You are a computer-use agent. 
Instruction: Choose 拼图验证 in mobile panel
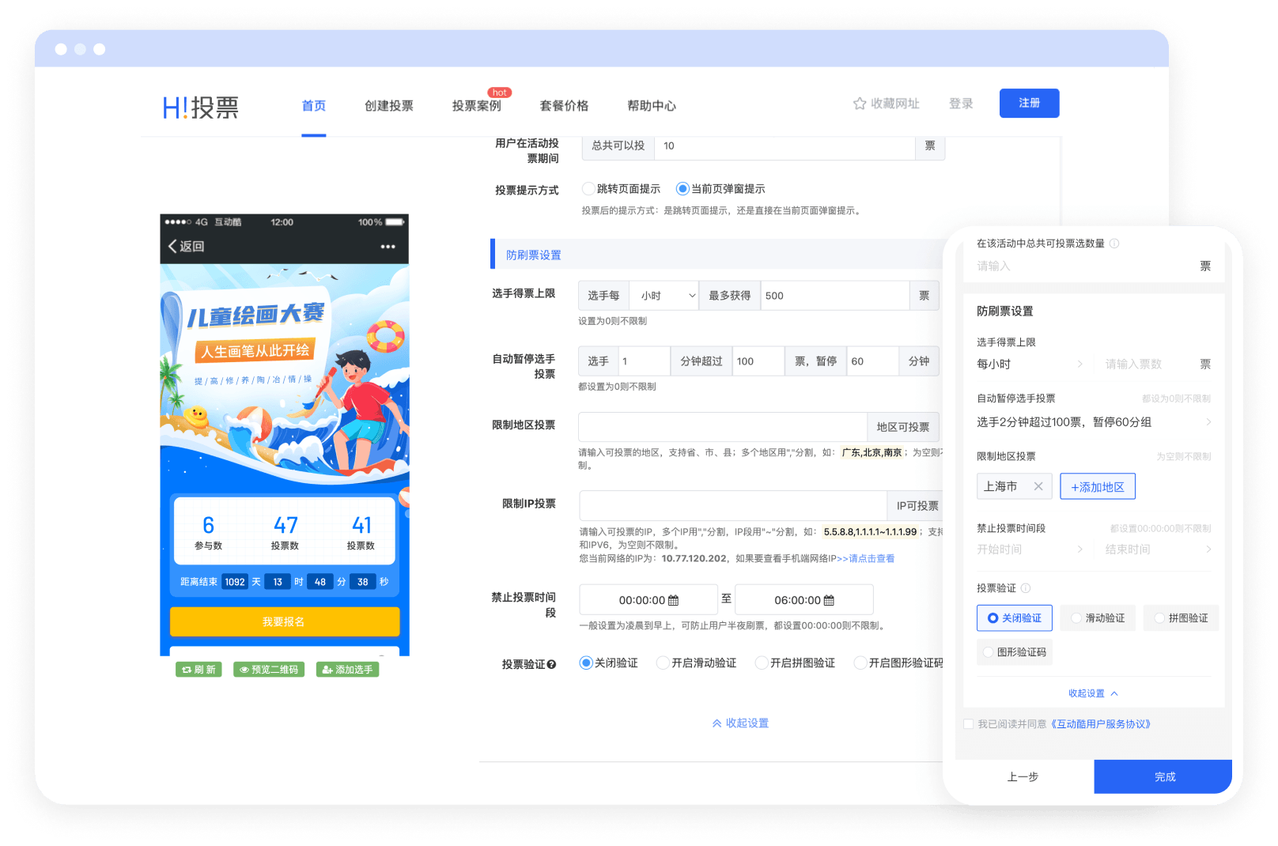coord(1182,618)
